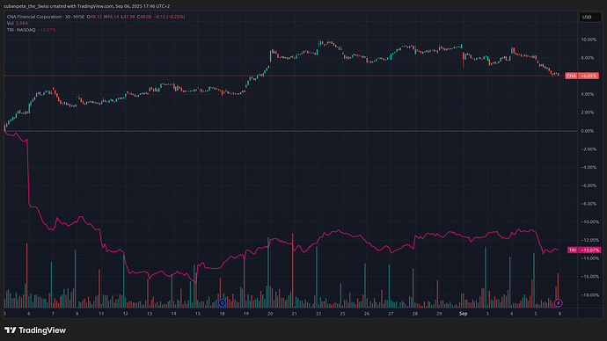Click date 3 on the time axis
This screenshot has width=607, height=341.
tap(487, 314)
